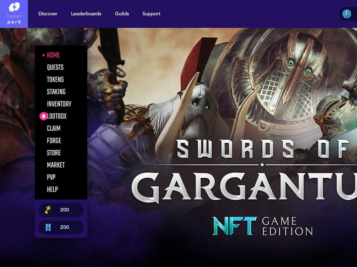Open the STORE menu entry

click(x=54, y=153)
